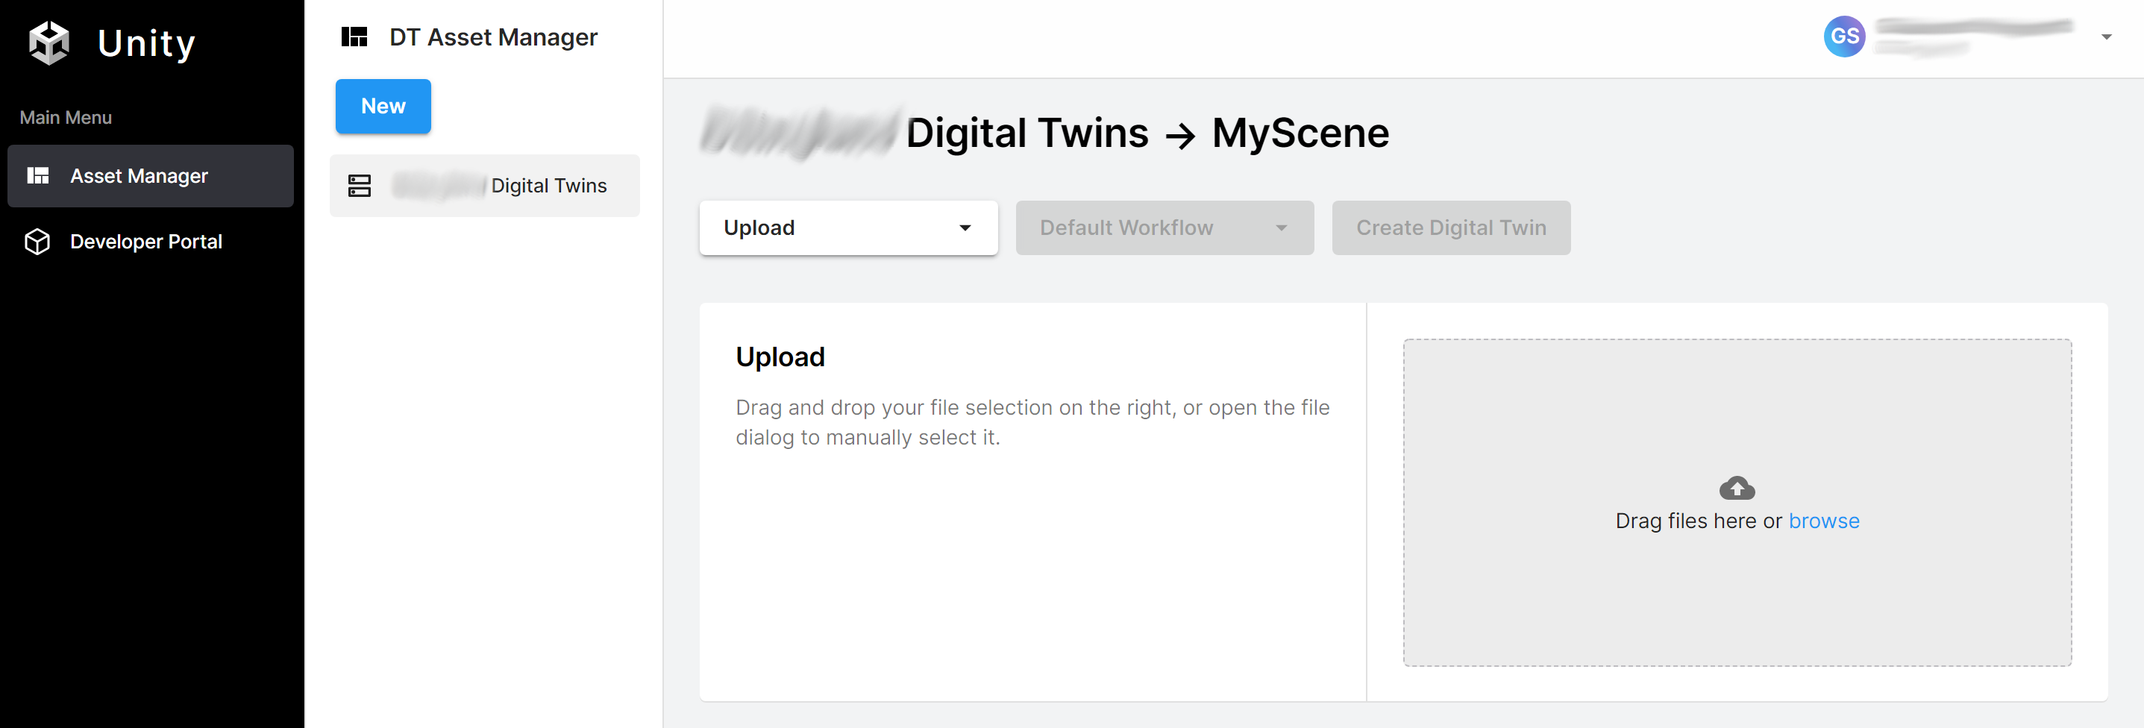The image size is (2144, 728).
Task: Click the GS avatar icon
Action: tap(1843, 36)
